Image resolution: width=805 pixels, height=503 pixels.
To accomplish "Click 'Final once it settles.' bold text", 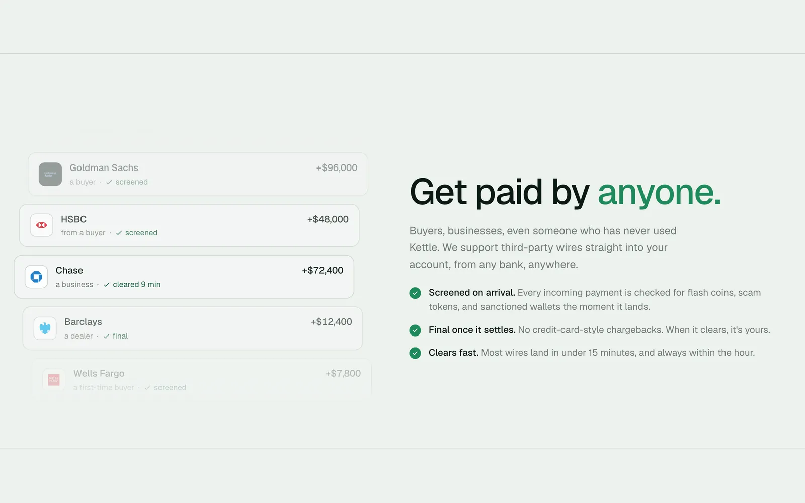I will pyautogui.click(x=472, y=330).
